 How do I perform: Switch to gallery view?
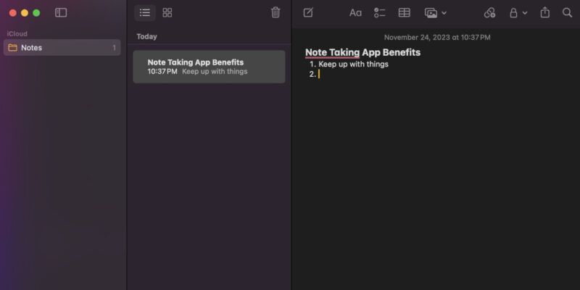tap(167, 12)
